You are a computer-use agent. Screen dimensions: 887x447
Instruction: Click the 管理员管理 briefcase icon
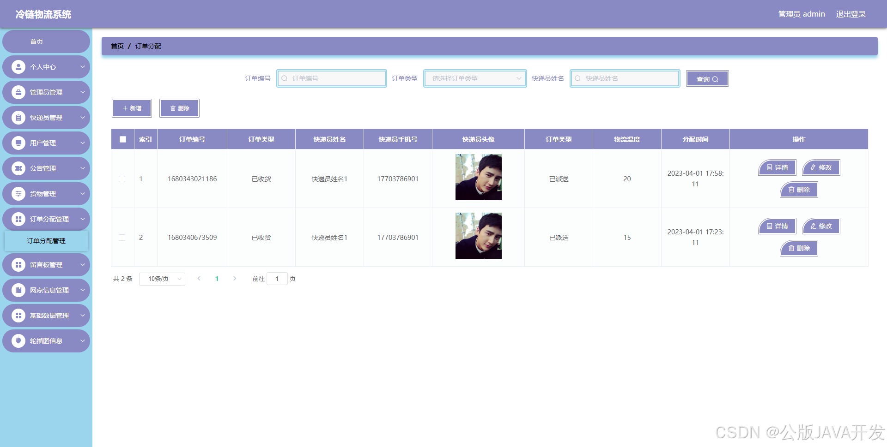pyautogui.click(x=18, y=92)
